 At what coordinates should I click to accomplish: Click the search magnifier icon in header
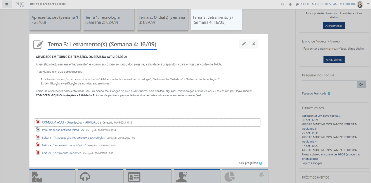(x=283, y=4)
